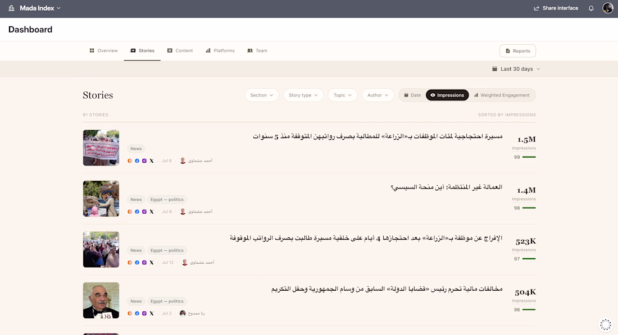Expand the Last 30 days date range
618x335 pixels.
516,69
